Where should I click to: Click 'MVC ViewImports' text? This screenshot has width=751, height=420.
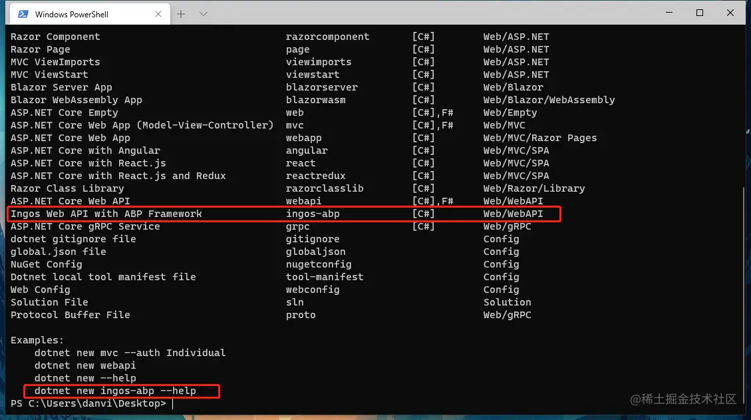point(56,62)
